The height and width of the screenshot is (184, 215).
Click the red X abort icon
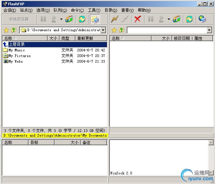pyautogui.click(x=138, y=19)
